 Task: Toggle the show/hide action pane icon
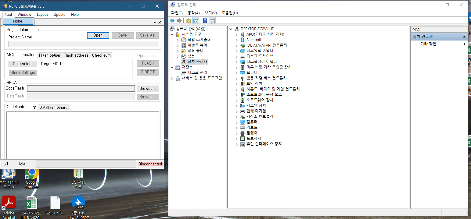(x=212, y=20)
